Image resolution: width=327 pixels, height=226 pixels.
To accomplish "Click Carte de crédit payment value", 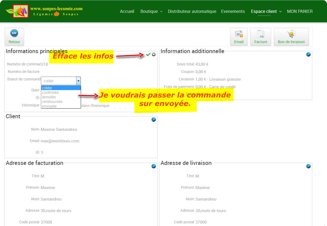I will (216, 87).
